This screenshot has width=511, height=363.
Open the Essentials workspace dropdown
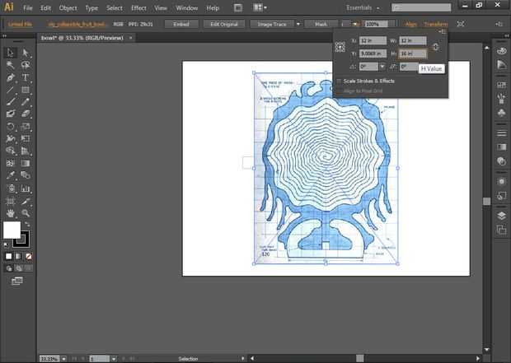pos(367,7)
